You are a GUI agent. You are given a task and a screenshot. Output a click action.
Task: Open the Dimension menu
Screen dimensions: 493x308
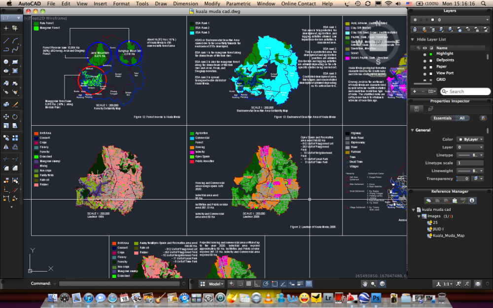pos(185,3)
